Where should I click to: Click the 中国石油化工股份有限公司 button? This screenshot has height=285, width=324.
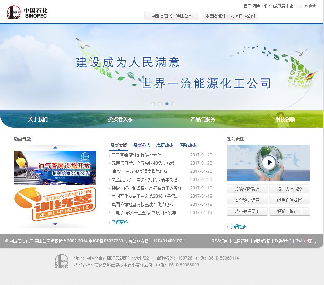coord(230,16)
